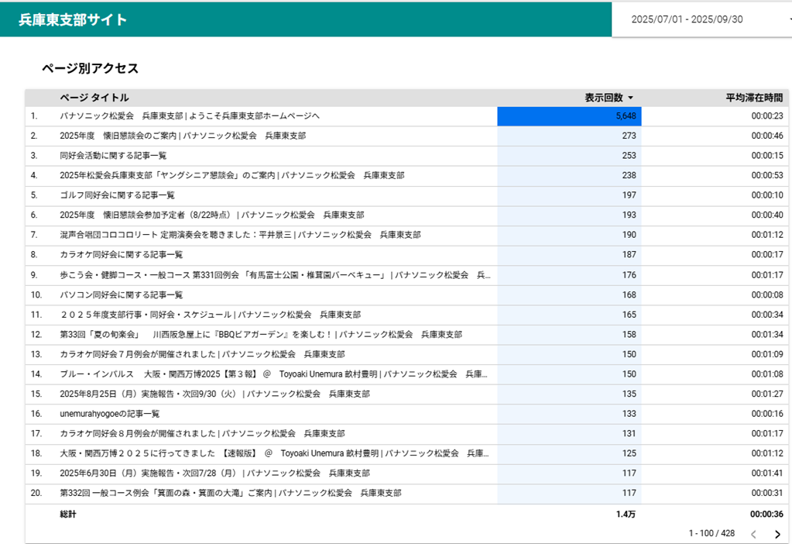This screenshot has width=792, height=544.
Task: Select row 2 懐旧懇談会のご案内 page title
Action: [183, 136]
